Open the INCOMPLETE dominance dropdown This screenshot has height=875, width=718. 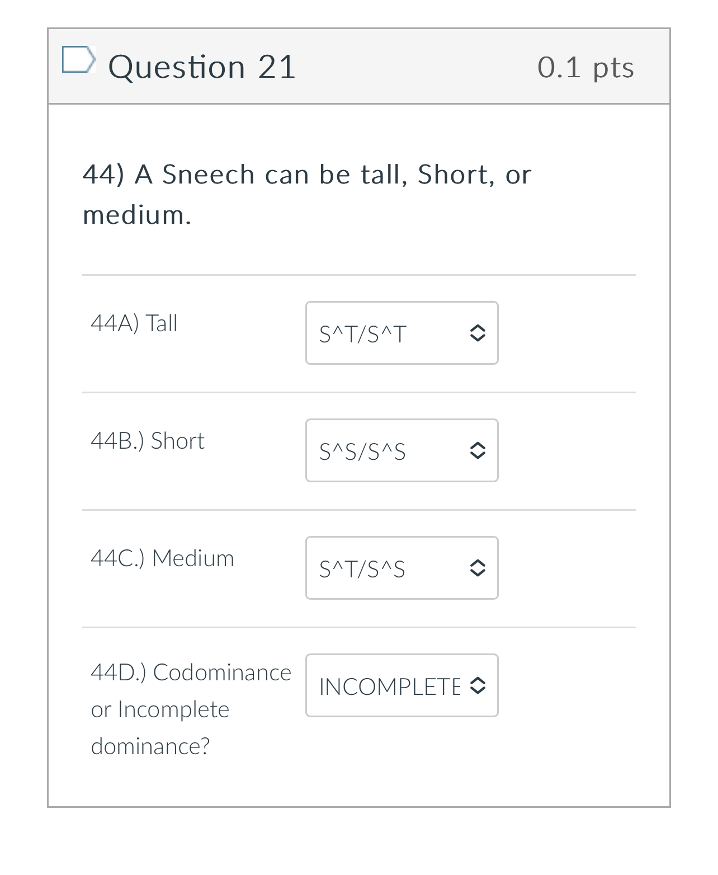pyautogui.click(x=401, y=685)
